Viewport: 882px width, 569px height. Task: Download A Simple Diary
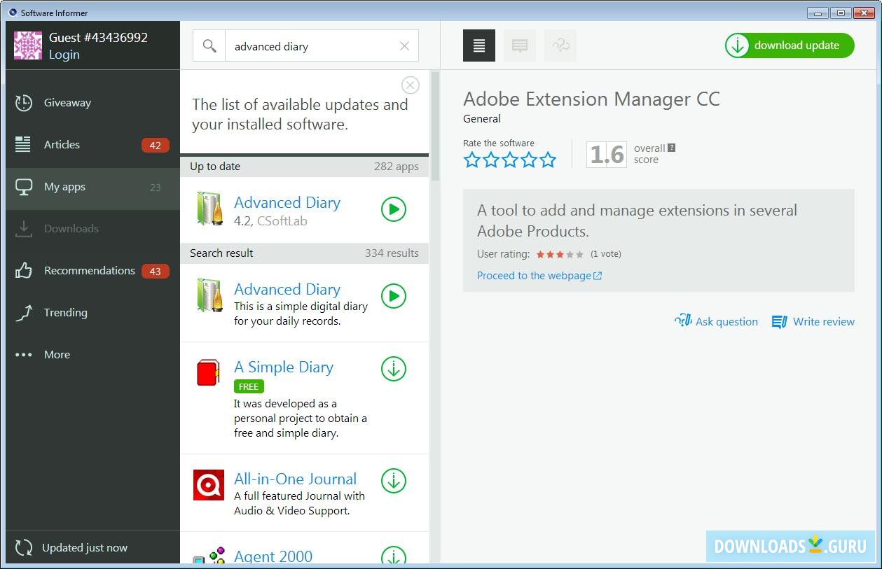click(394, 369)
